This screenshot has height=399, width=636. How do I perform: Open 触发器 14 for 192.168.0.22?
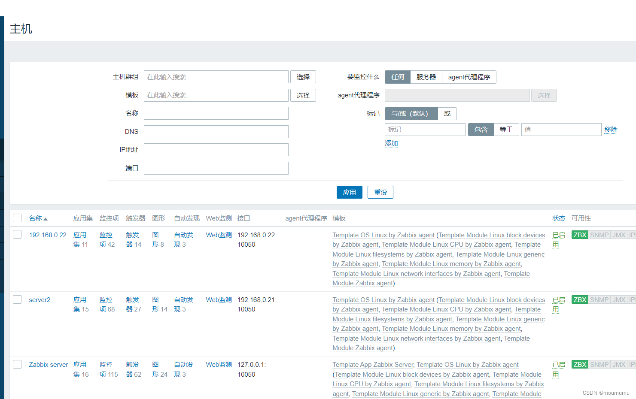tap(132, 239)
